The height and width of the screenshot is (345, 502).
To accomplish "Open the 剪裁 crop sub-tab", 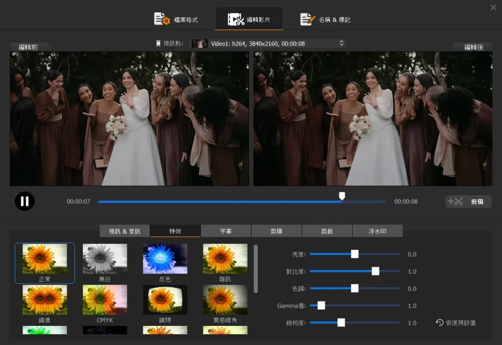I will [327, 231].
